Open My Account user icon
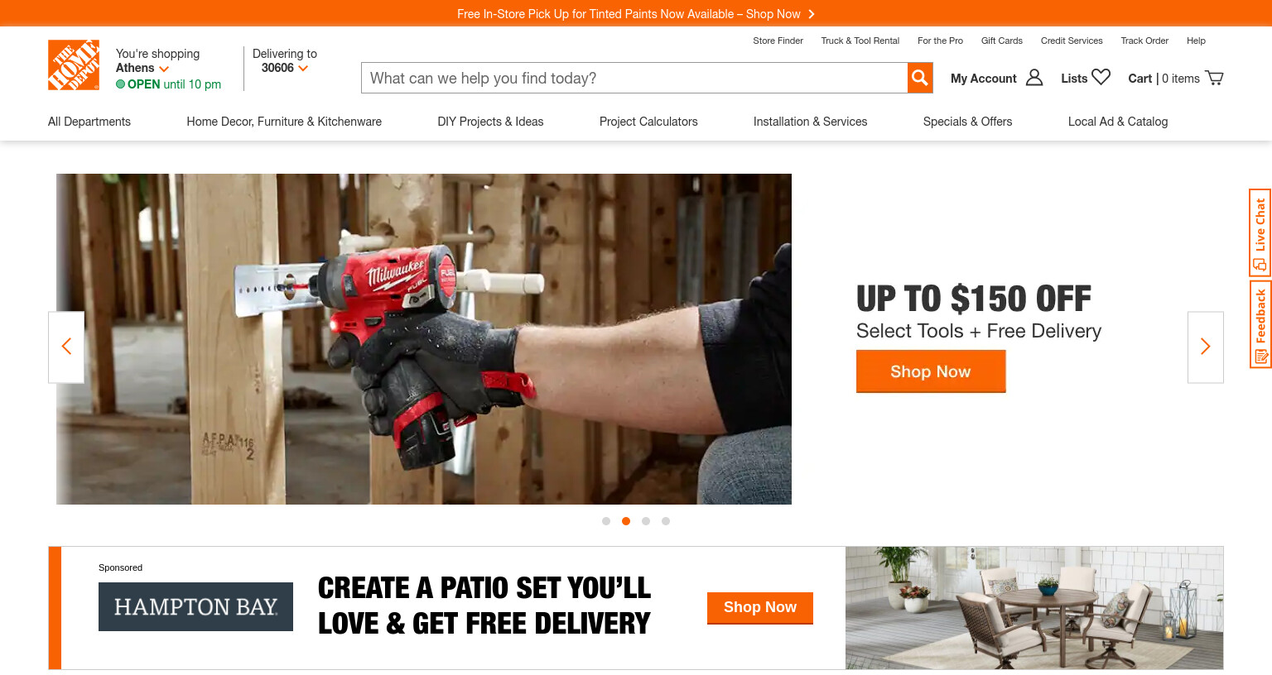Viewport: 1272px width, 675px height. point(1034,78)
